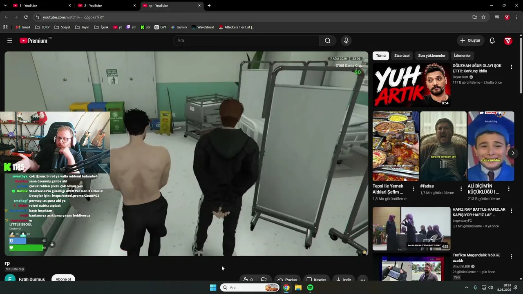Open the GPT bookmark
Screen dimensions: 523x294
pos(160,27)
